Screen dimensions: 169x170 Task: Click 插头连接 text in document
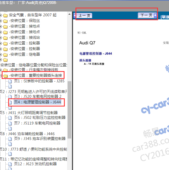85,60
